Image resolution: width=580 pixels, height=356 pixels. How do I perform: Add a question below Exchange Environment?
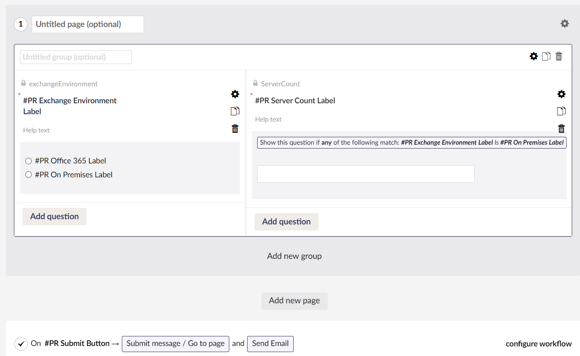(x=54, y=216)
